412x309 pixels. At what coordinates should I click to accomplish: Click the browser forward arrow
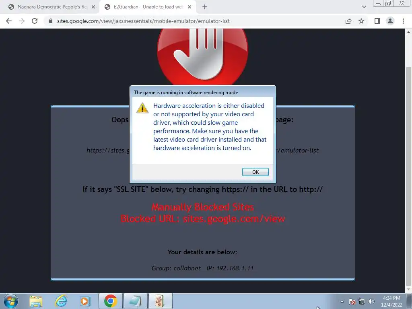tap(22, 21)
